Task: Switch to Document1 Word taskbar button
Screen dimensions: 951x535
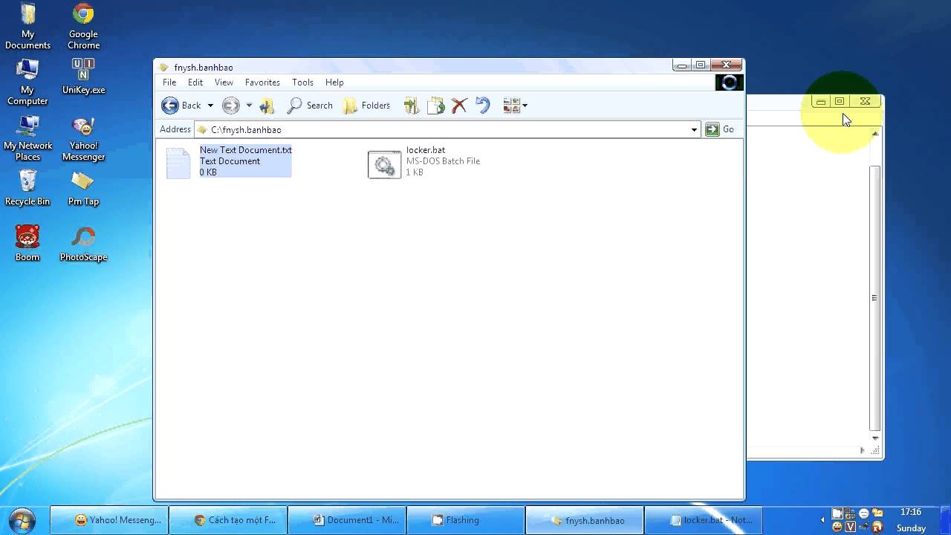Action: pos(347,520)
